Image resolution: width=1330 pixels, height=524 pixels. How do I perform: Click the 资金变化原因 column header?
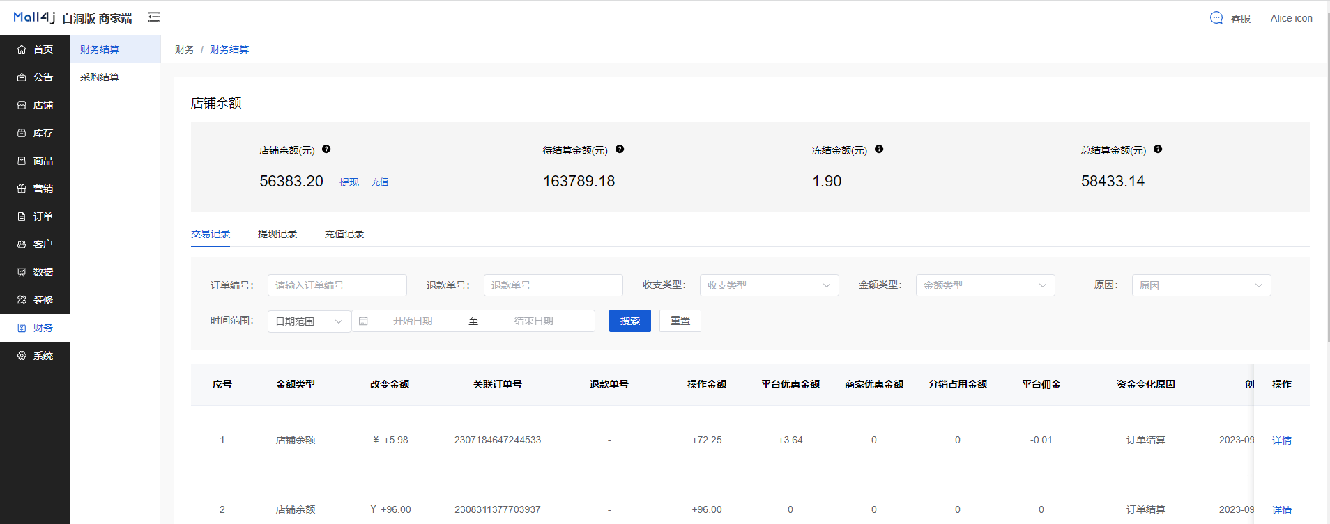1146,384
